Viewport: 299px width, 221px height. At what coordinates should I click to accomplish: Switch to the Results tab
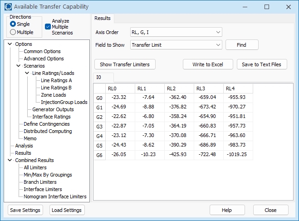point(103,18)
